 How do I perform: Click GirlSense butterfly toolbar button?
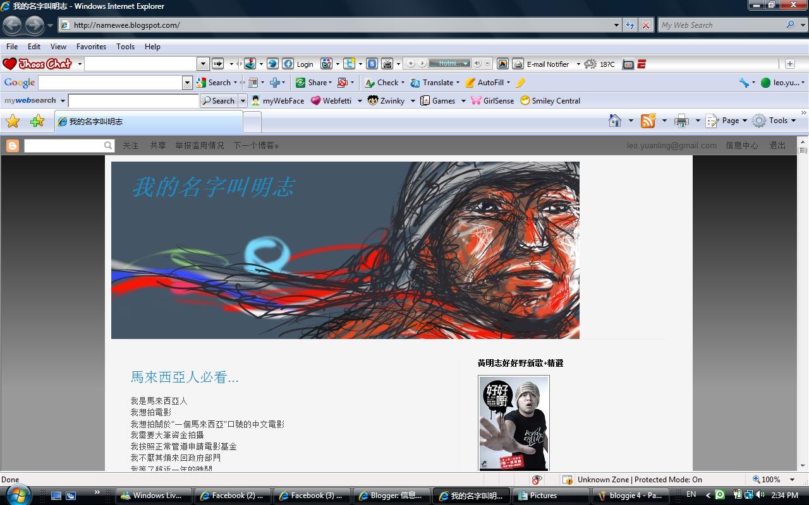(492, 100)
